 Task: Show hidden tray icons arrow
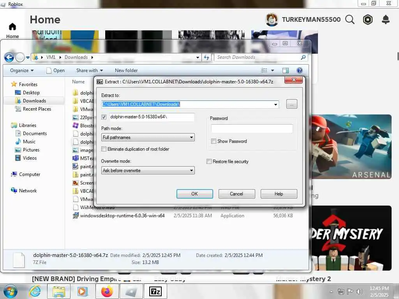(x=331, y=292)
